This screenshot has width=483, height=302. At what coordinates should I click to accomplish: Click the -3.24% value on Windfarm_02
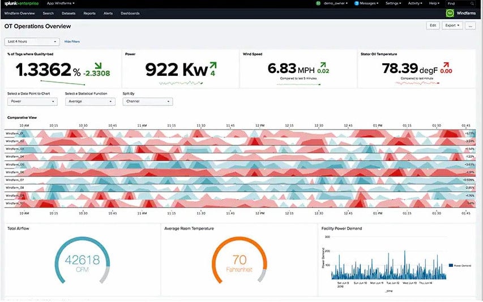point(470,141)
